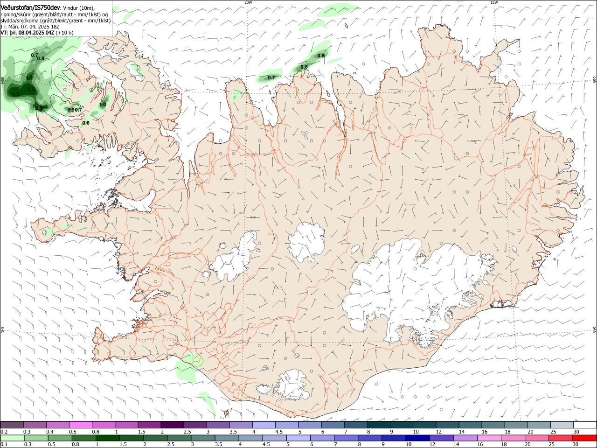This screenshot has height=448, width=597.
Task: Click the '0.1' label on the lower colour scale
Action: point(4,444)
